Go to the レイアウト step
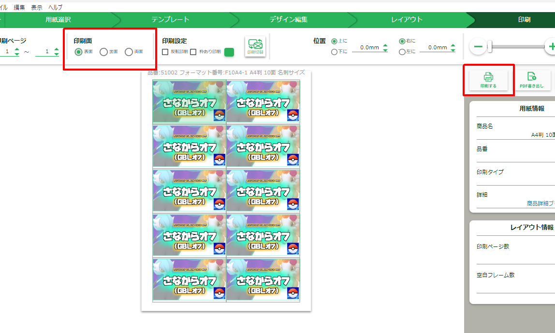The width and height of the screenshot is (555, 333). 407,20
